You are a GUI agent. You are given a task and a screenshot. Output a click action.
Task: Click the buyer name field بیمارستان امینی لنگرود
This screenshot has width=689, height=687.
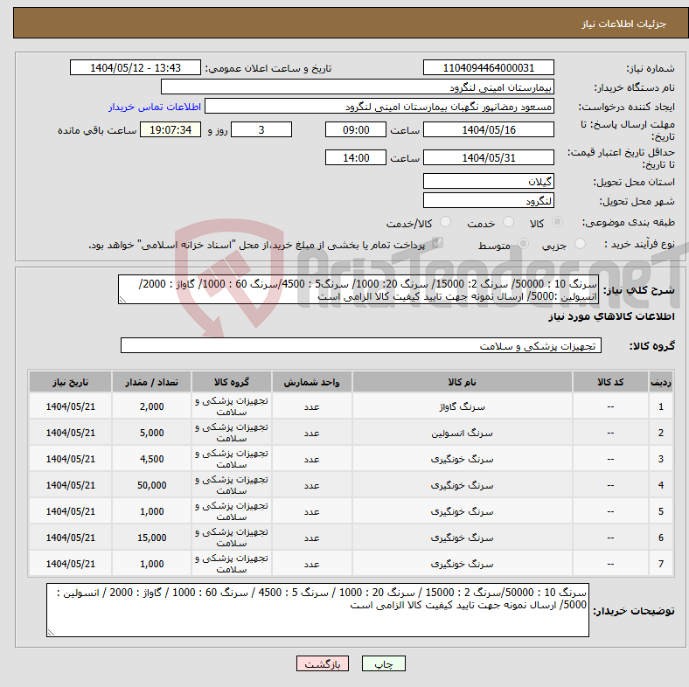pyautogui.click(x=358, y=87)
